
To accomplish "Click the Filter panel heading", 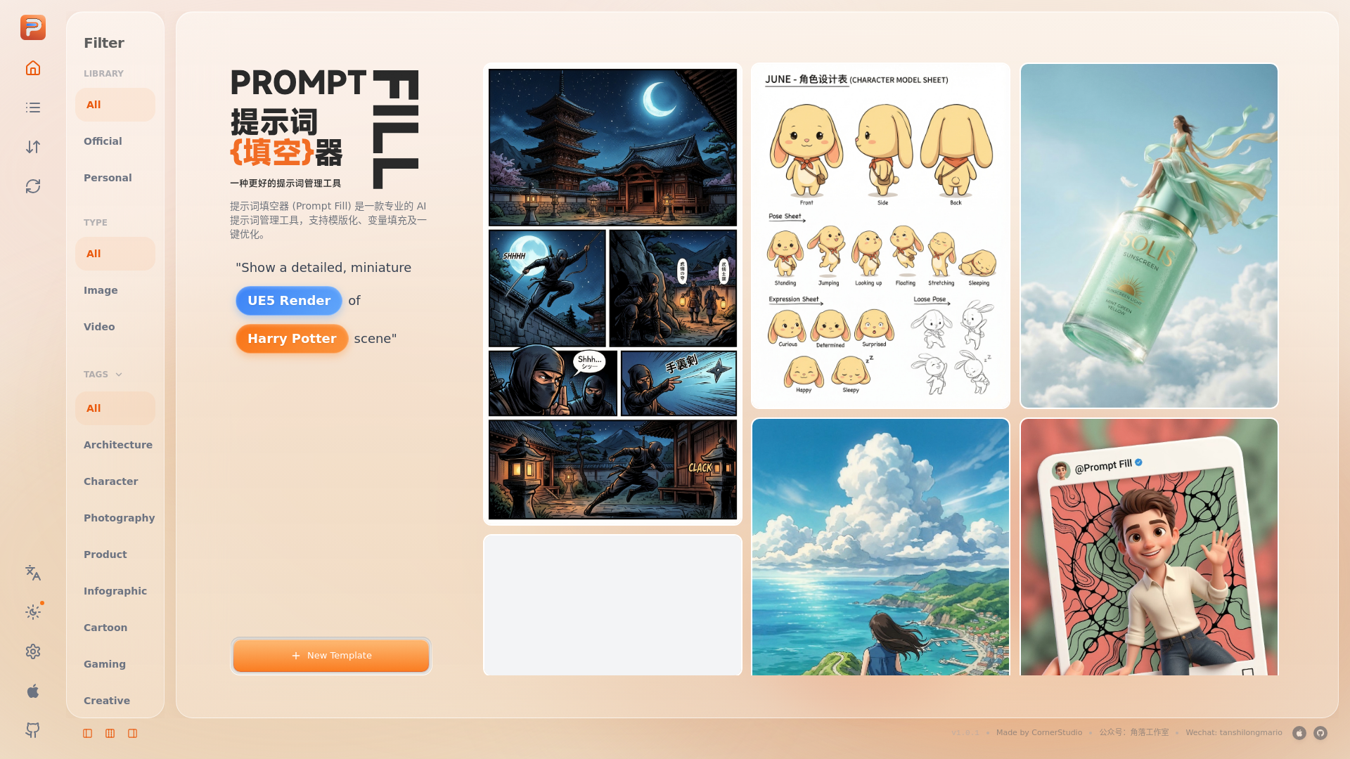I will coord(104,43).
